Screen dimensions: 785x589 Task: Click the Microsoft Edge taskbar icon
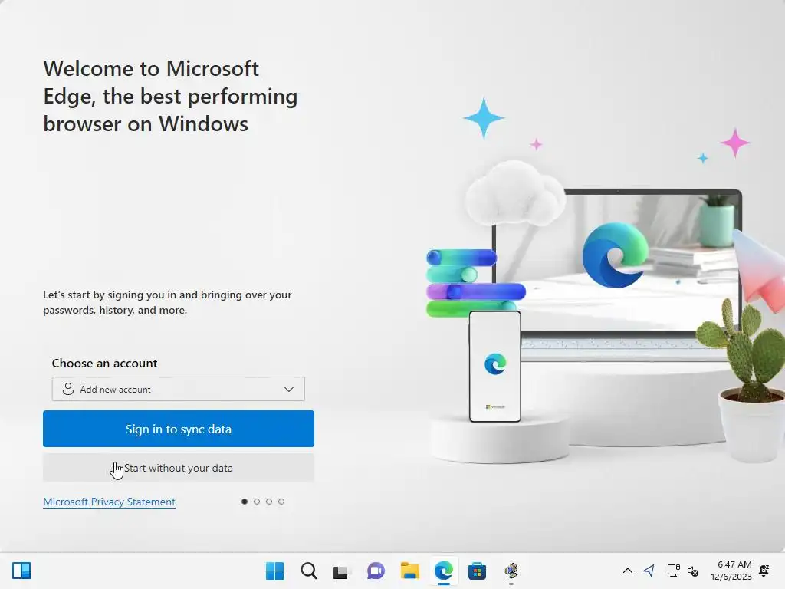[444, 571]
